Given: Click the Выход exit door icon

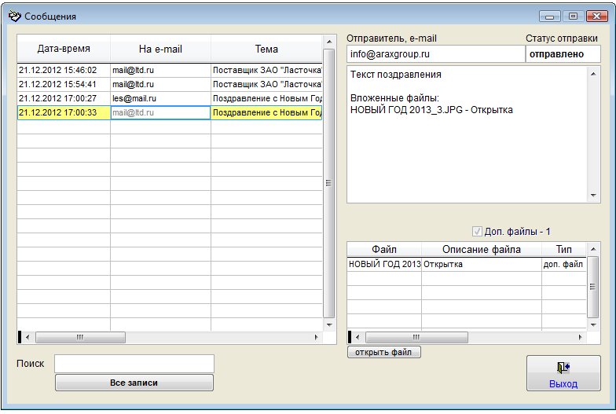Looking at the screenshot, I should (x=563, y=368).
